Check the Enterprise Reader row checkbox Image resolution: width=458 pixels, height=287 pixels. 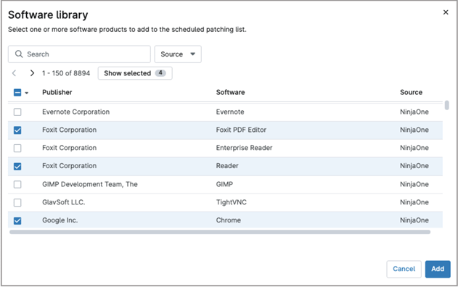17,148
